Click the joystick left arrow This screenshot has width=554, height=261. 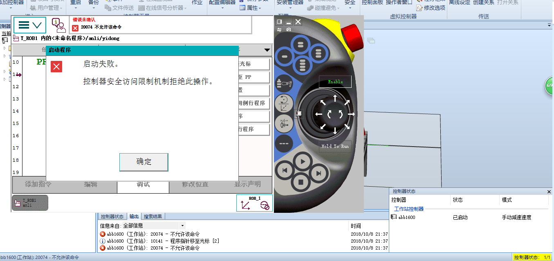click(x=318, y=114)
